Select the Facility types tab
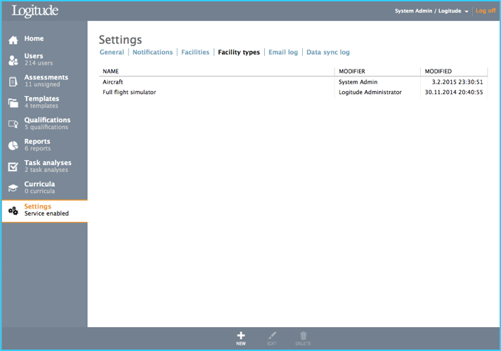Viewport: 501px width, 351px height. pos(239,53)
